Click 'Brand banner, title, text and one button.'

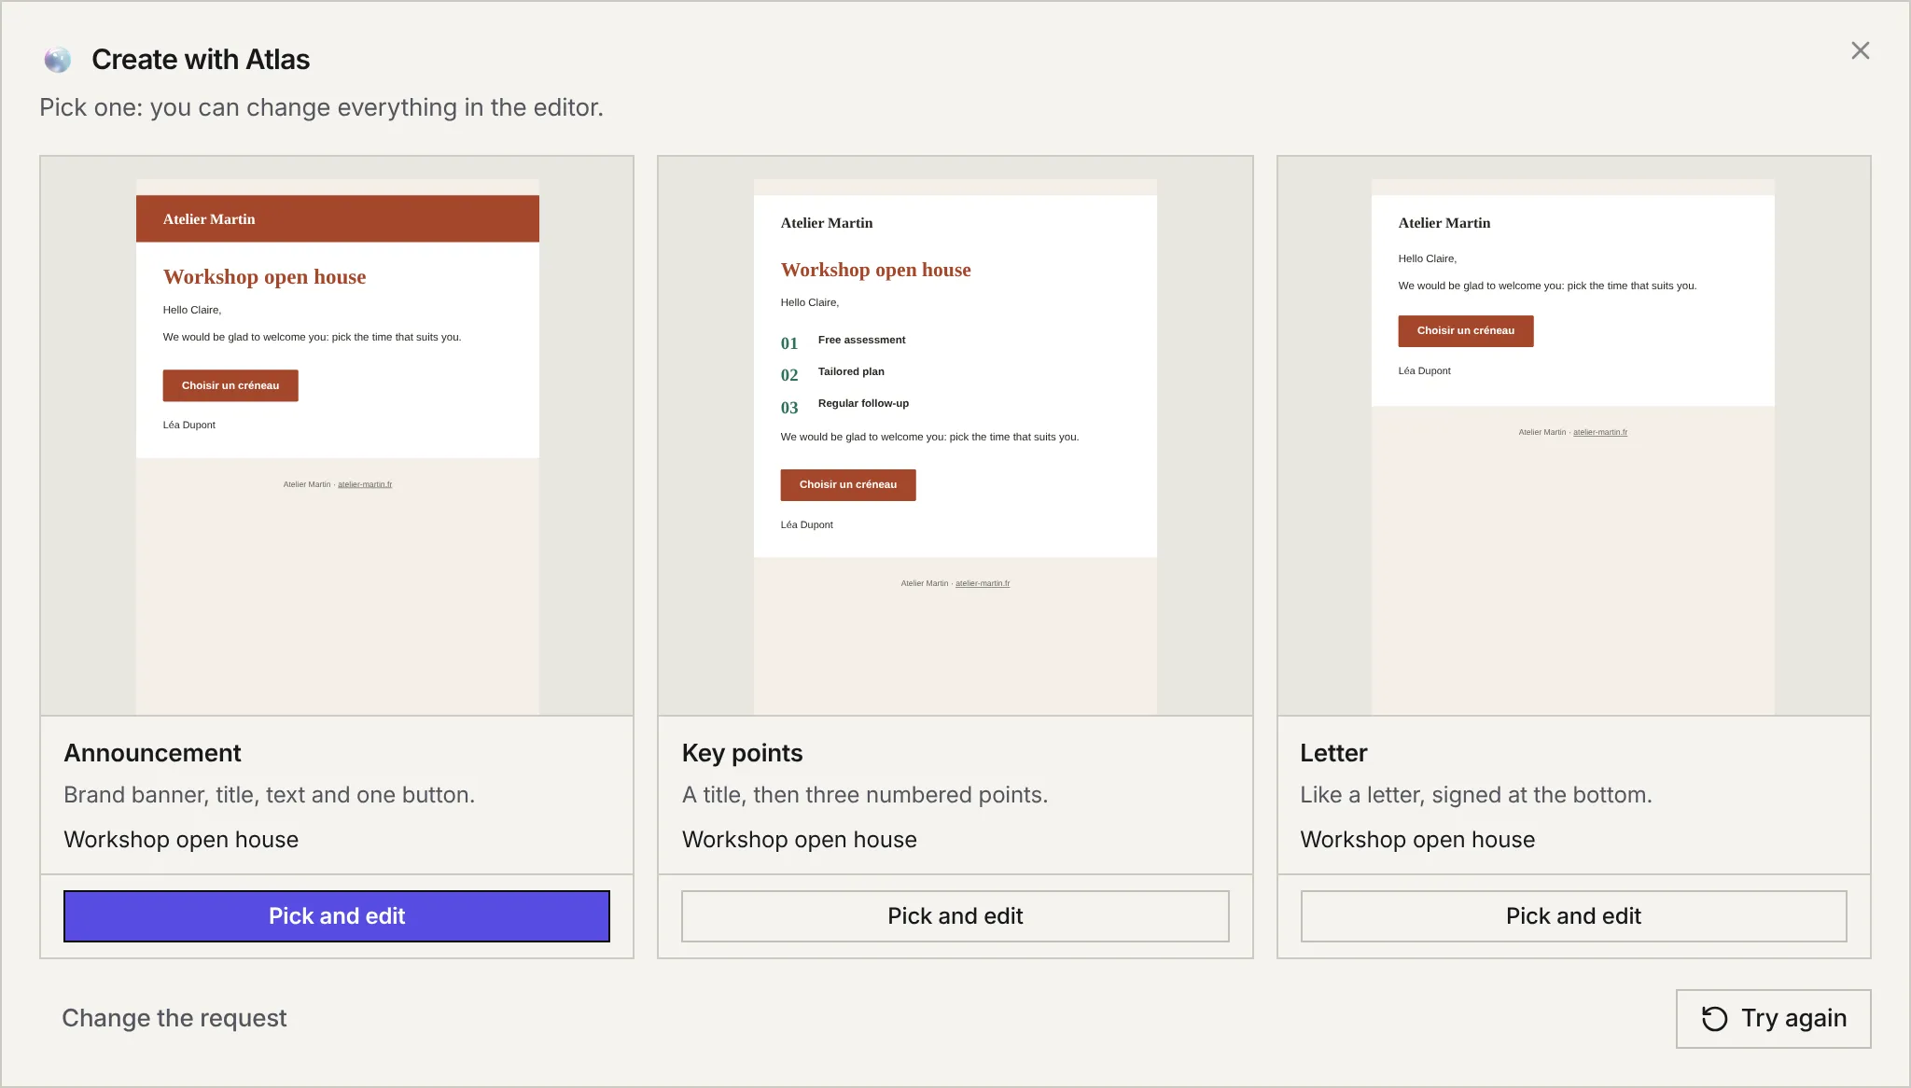click(x=270, y=795)
